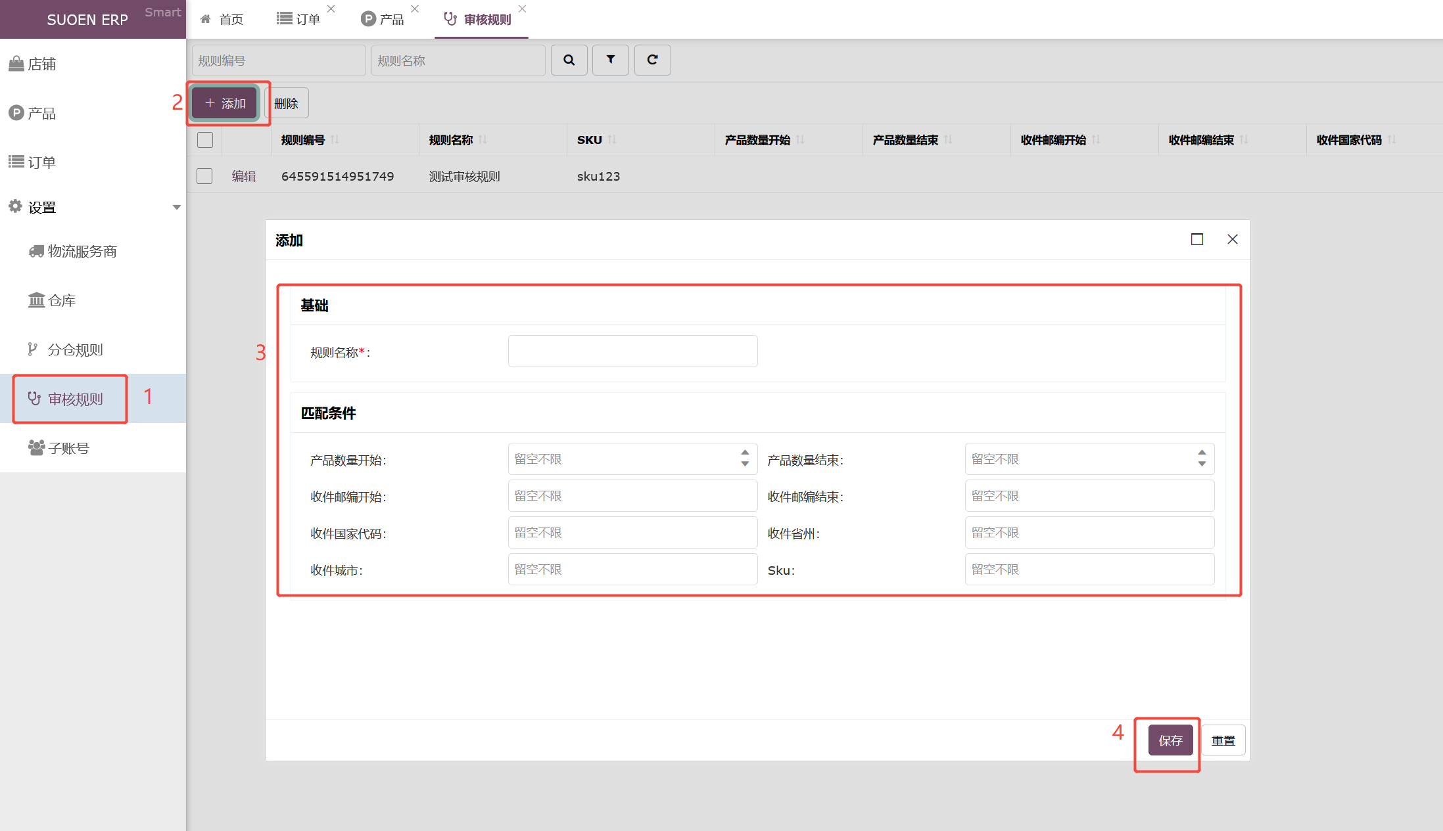
Task: Open 分仓规则 settings page
Action: (x=93, y=349)
